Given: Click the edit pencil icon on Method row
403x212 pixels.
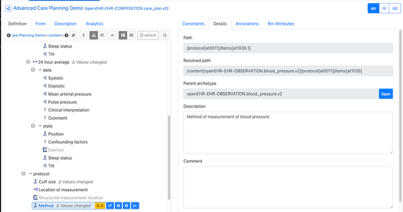Looking at the screenshot, I should pyautogui.click(x=110, y=206).
